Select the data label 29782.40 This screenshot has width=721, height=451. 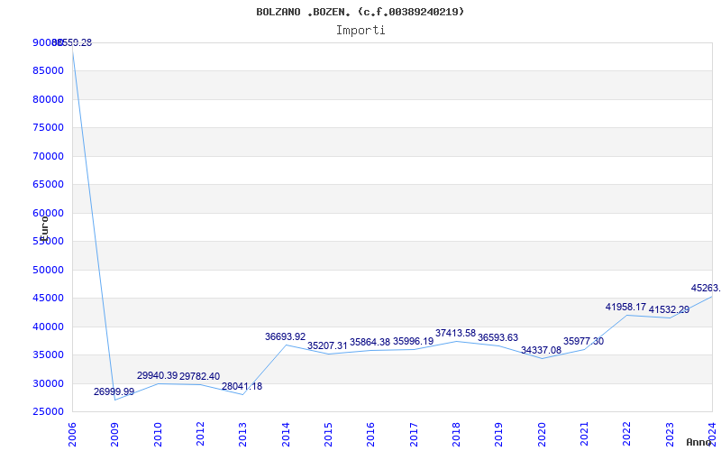pyautogui.click(x=199, y=376)
